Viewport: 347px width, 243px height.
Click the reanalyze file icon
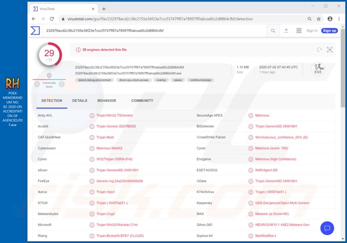pos(319,50)
